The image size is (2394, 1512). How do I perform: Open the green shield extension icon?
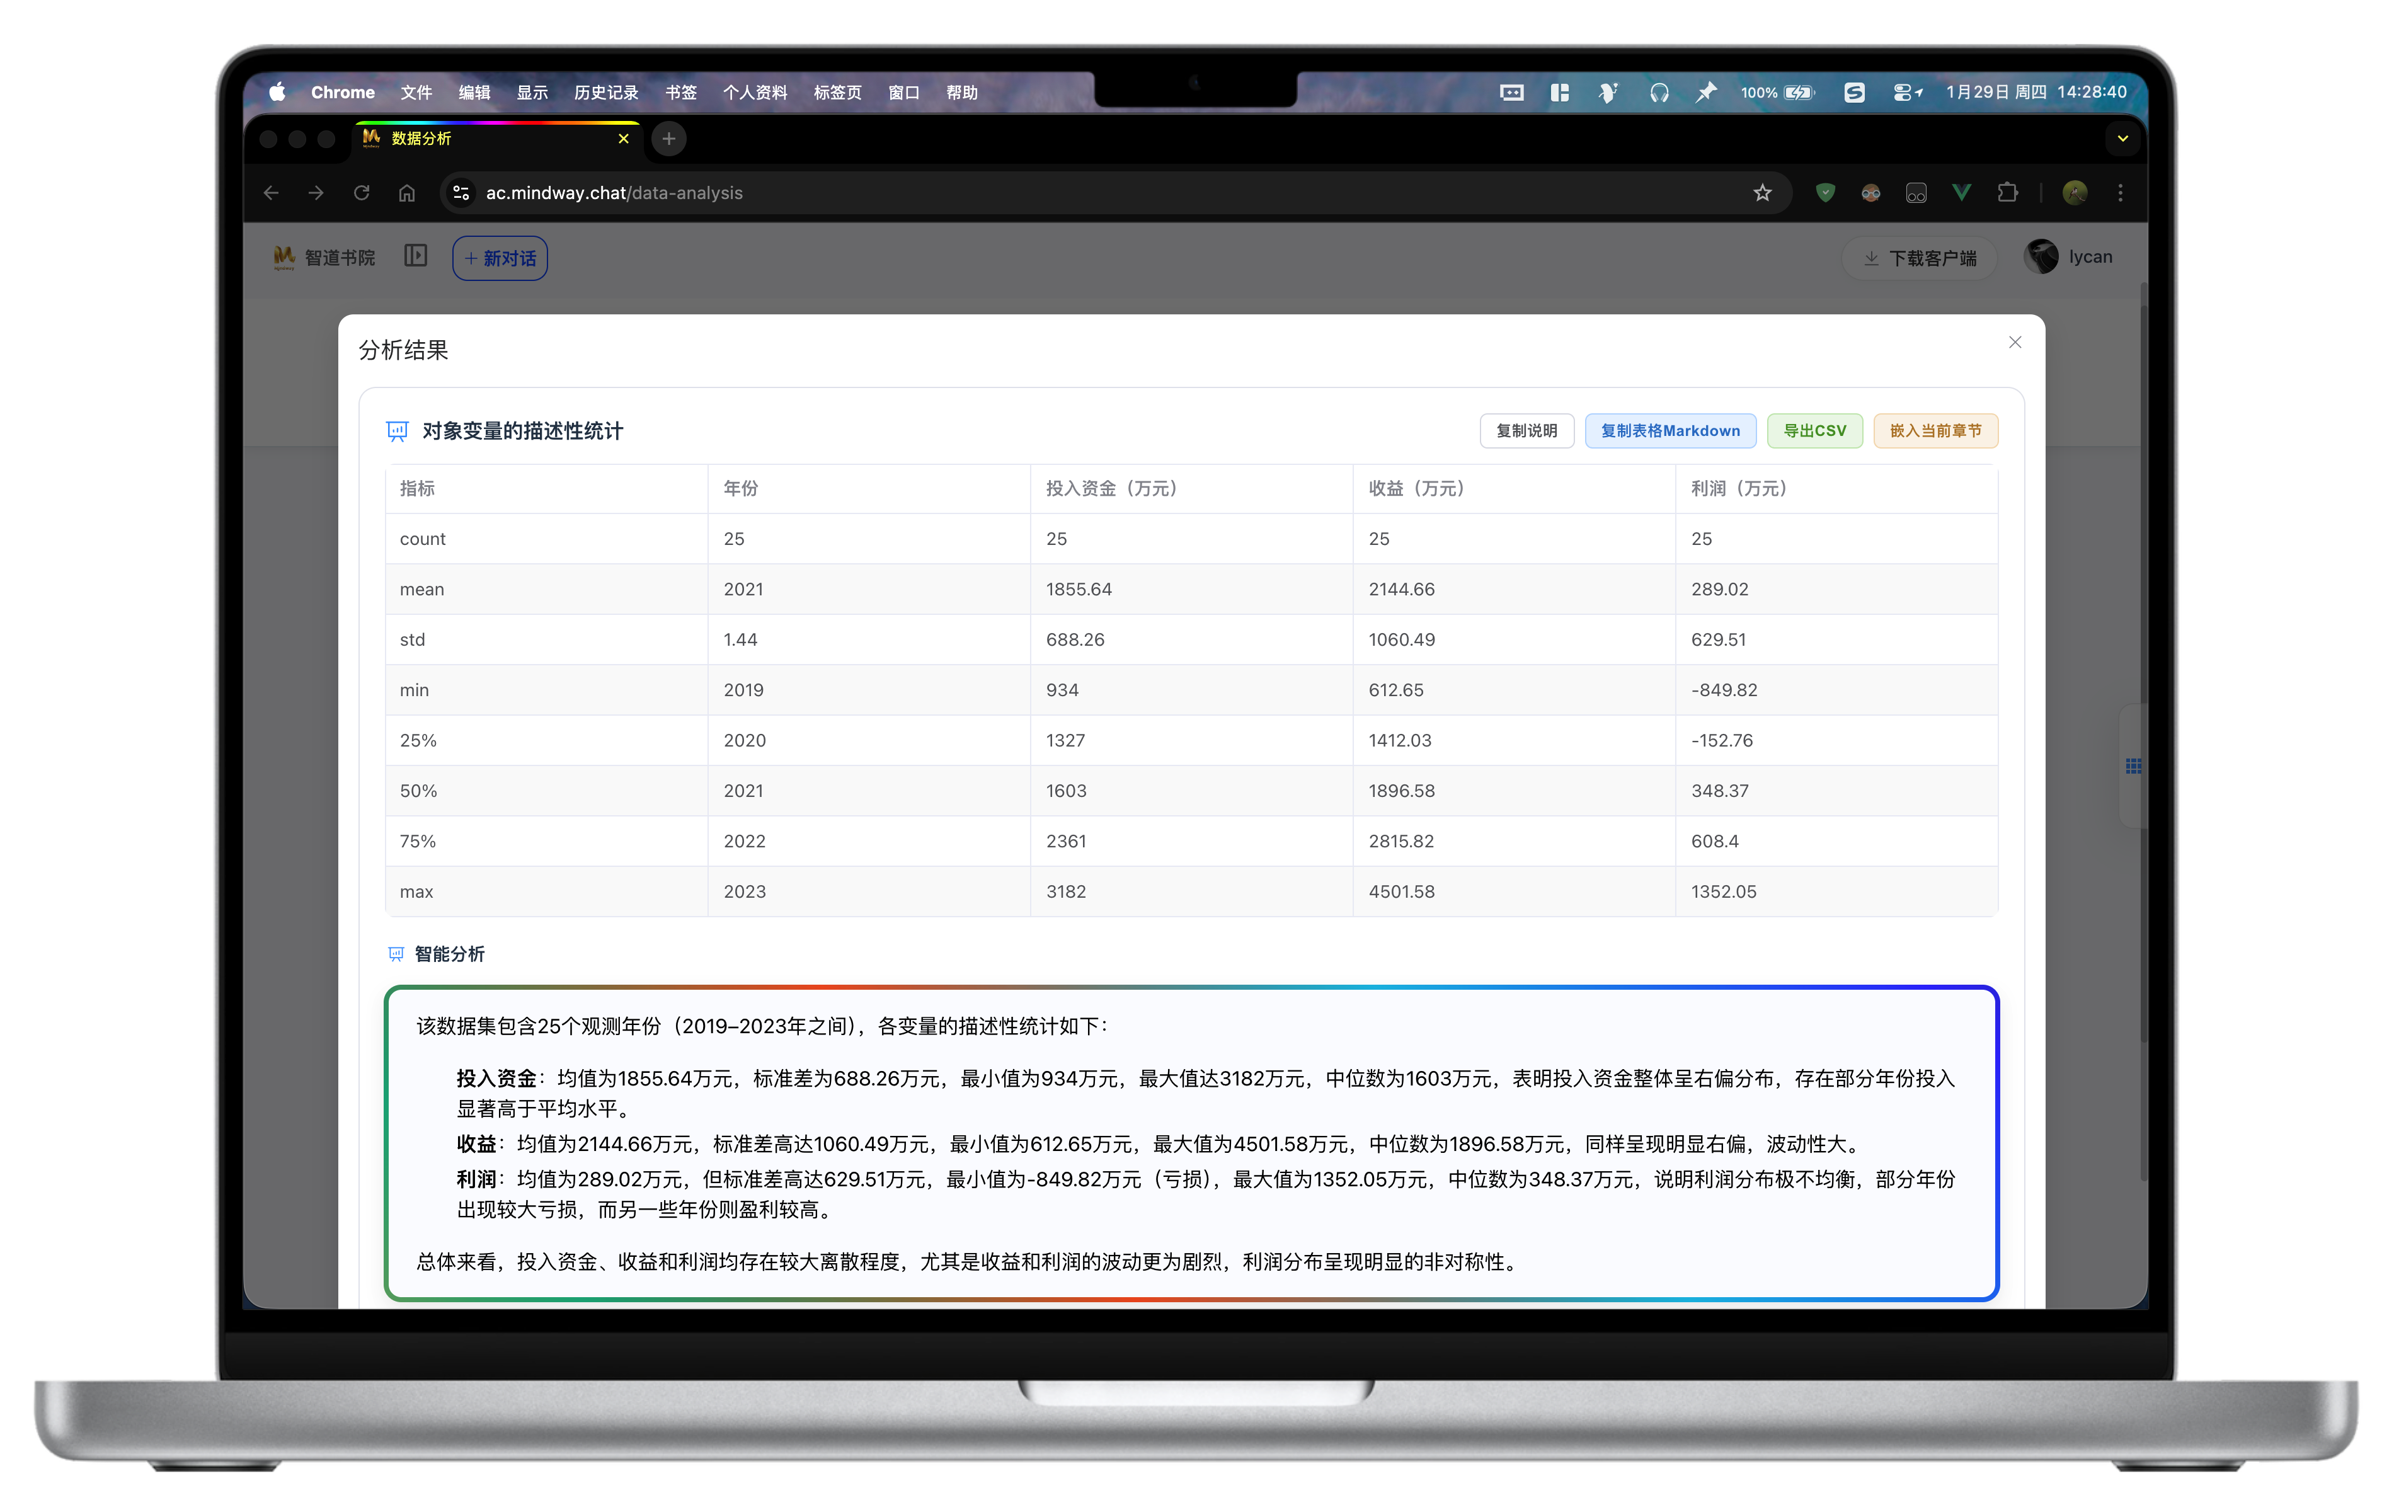[1824, 193]
